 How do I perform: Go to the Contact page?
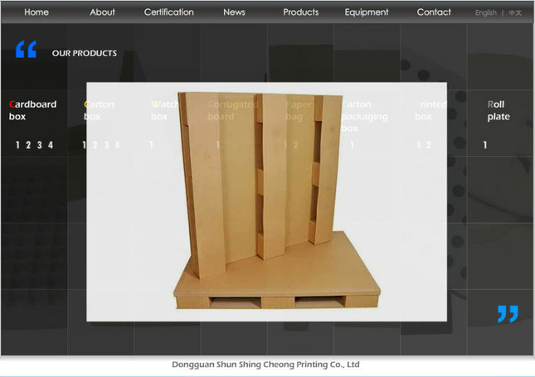tap(434, 12)
